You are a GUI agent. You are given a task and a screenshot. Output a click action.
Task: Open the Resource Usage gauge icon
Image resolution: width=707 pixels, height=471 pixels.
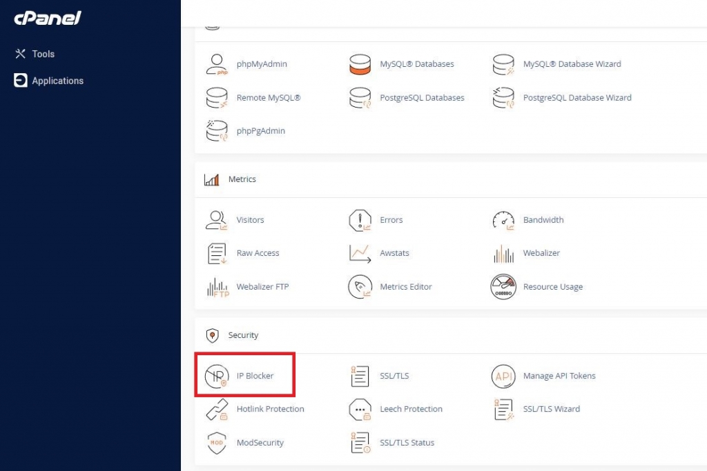pyautogui.click(x=503, y=287)
